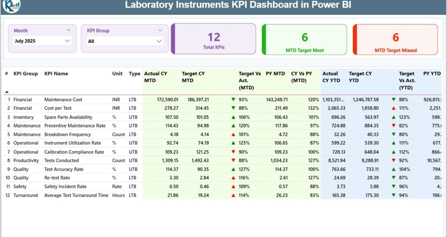Click the Average Test Turnaround Time row

(76, 195)
